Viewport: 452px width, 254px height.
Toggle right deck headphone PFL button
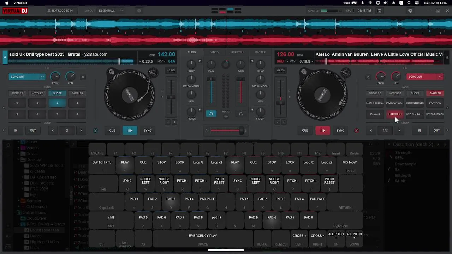pos(241,114)
